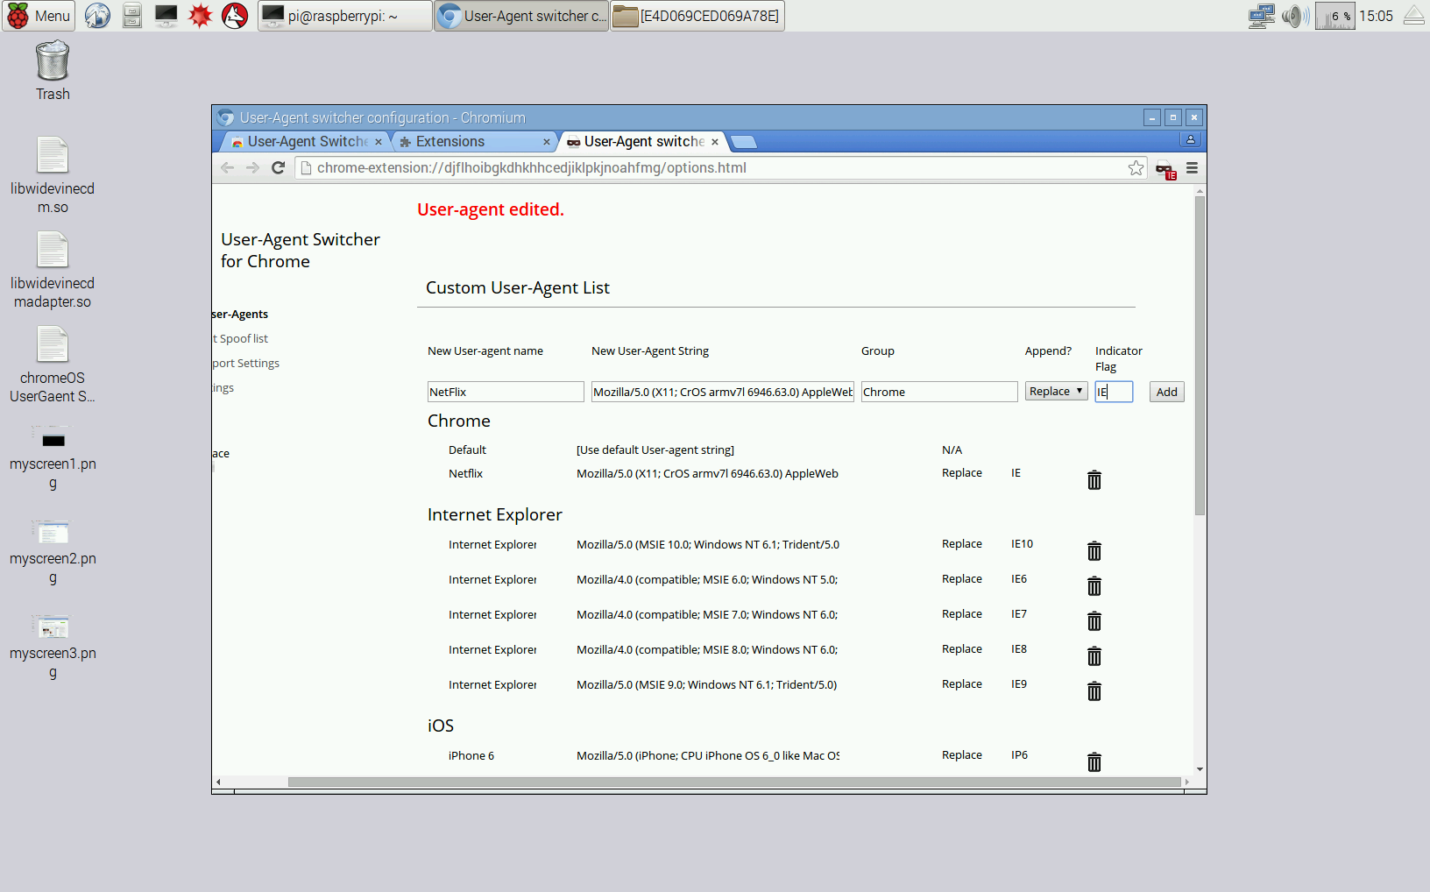Click the IE10 indicator flag text

[1022, 543]
